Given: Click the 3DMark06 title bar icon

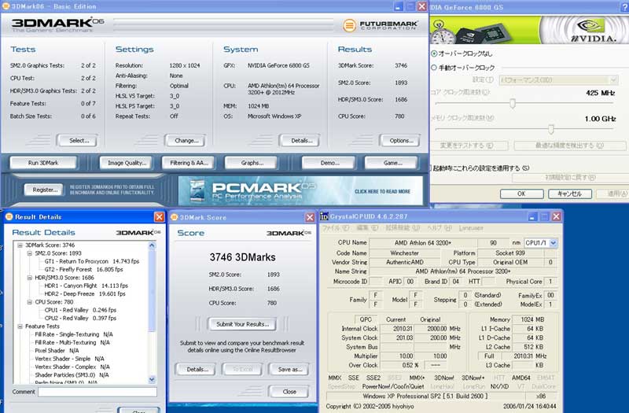Looking at the screenshot, I should (x=6, y=6).
